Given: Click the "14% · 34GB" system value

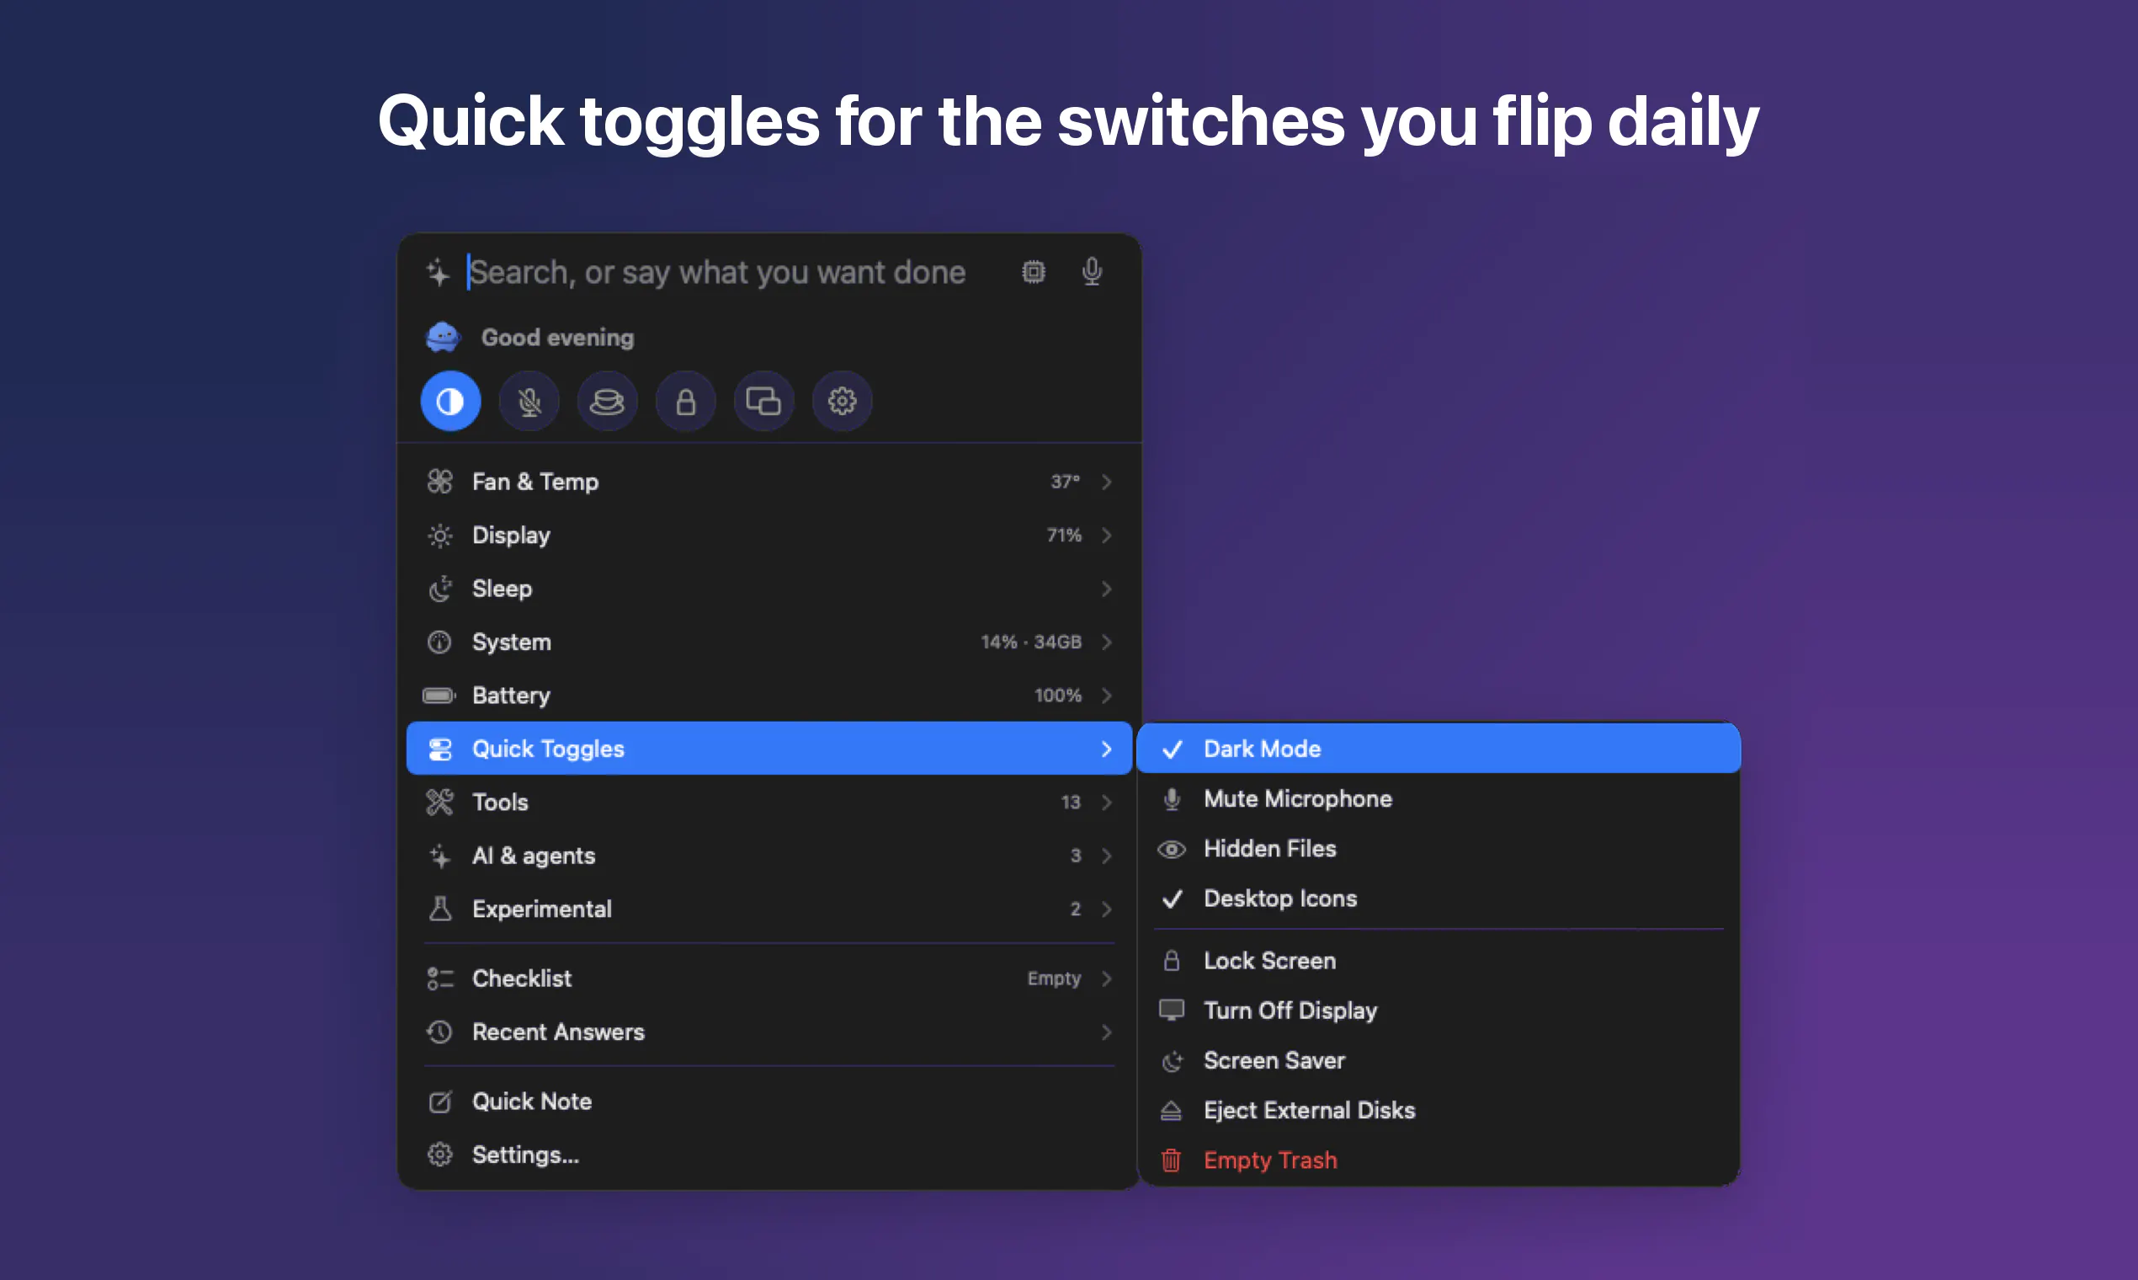Looking at the screenshot, I should pos(1031,642).
